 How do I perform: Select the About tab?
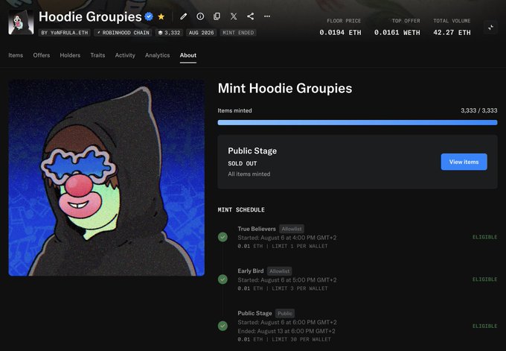(188, 55)
